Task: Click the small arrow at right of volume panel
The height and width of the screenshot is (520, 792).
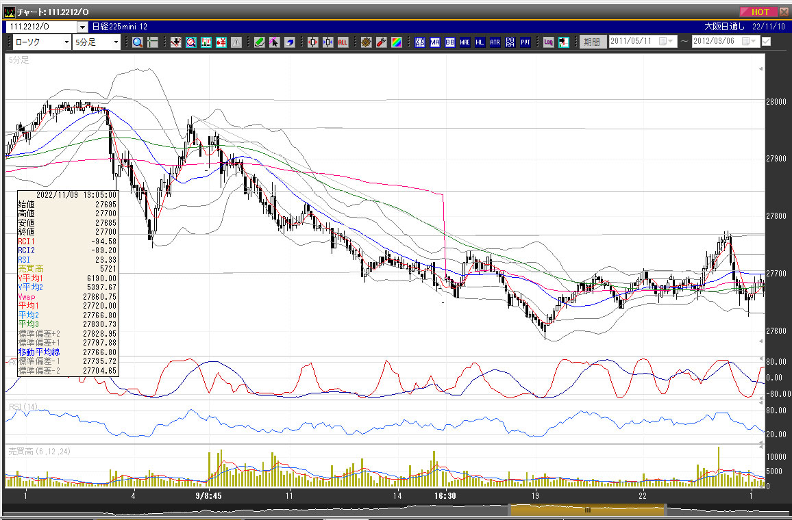Action: (x=760, y=447)
